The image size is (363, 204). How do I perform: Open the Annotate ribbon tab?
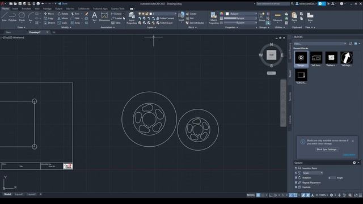pos(26,8)
